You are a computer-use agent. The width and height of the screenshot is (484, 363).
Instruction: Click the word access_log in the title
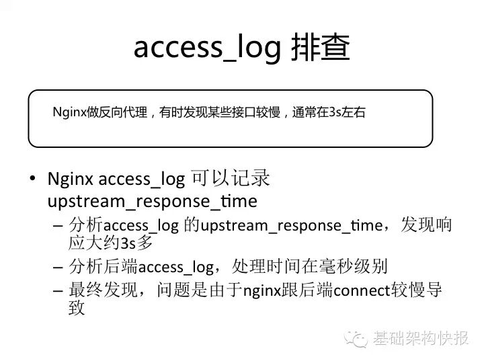(x=207, y=49)
